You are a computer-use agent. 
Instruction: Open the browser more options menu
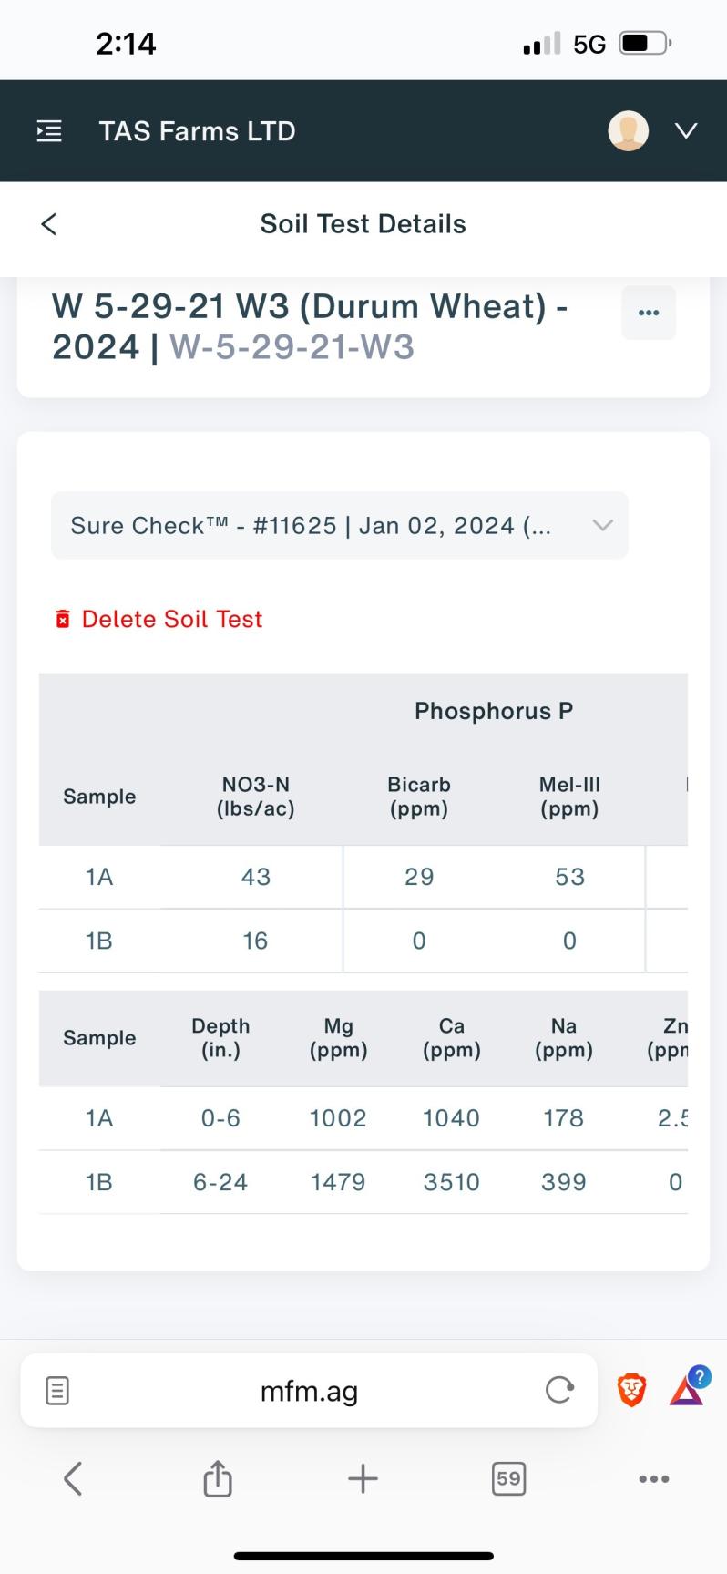[653, 1478]
